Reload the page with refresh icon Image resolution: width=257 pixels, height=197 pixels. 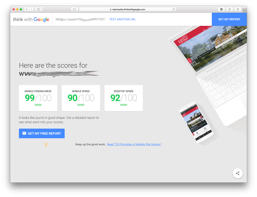pyautogui.click(x=173, y=9)
